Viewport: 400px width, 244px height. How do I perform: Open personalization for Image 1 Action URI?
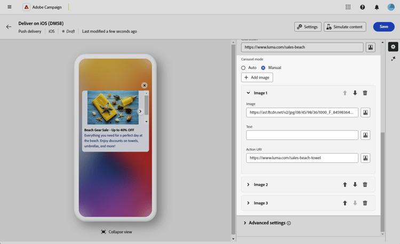[x=365, y=158]
